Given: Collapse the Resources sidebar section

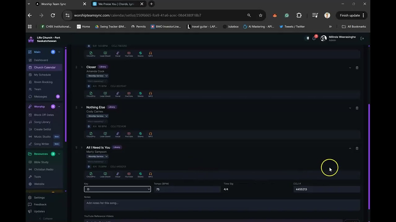Looking at the screenshot, I should 59,154.
